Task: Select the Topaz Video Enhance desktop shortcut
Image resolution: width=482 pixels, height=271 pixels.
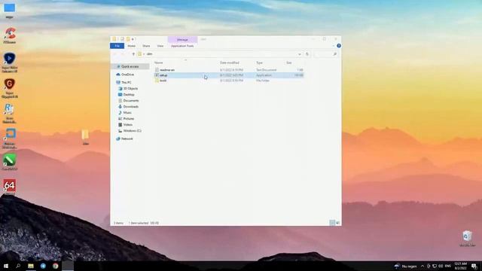Action: pos(10,62)
